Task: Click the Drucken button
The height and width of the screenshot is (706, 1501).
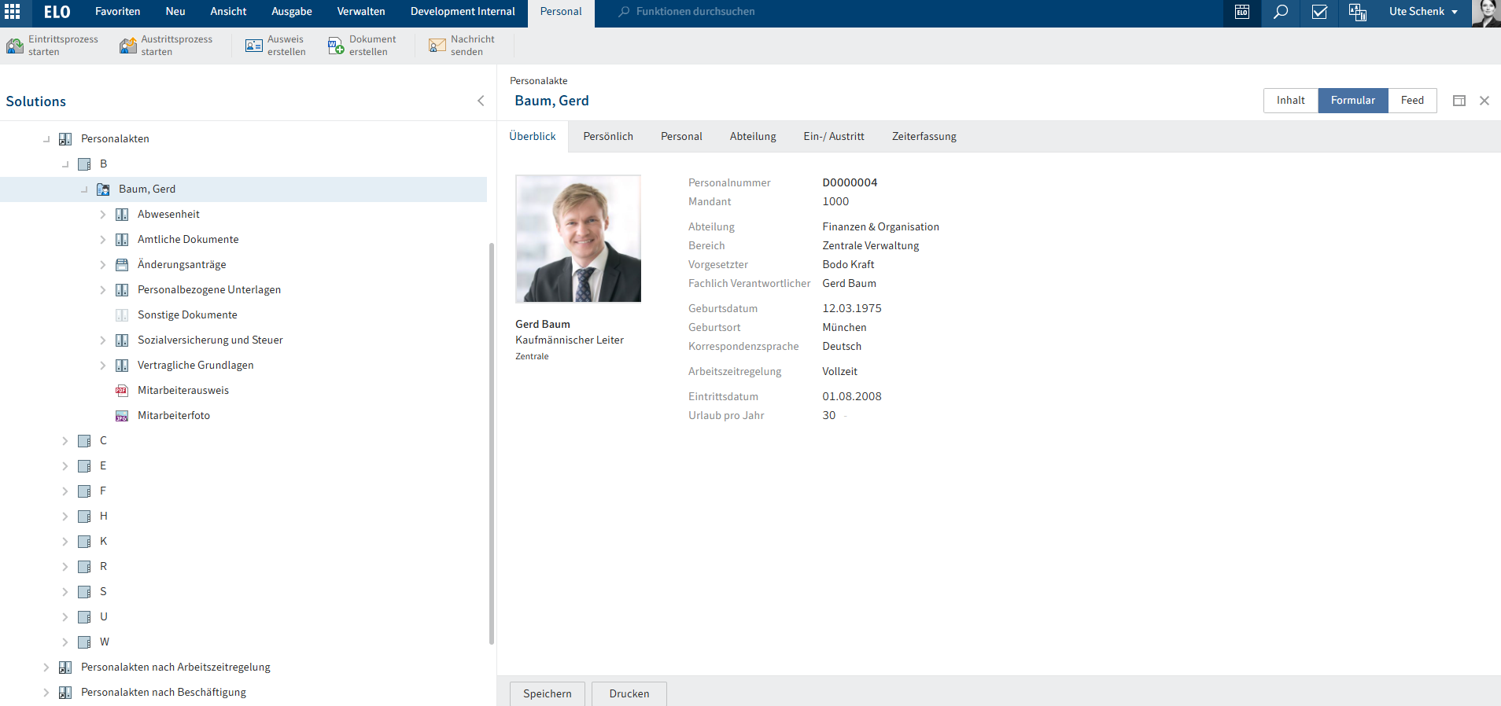Action: [629, 693]
